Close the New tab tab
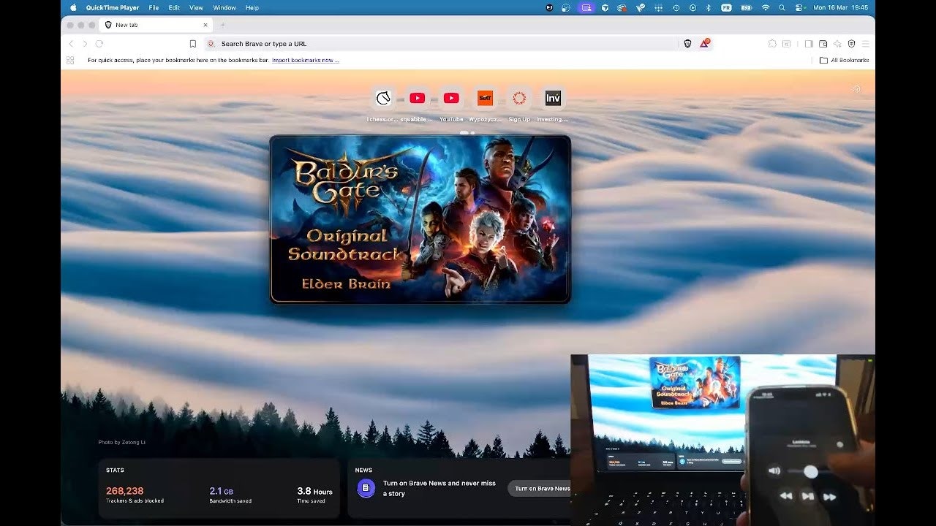 pos(205,25)
